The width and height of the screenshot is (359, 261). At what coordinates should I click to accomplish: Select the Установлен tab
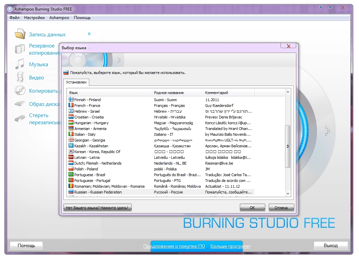click(76, 82)
